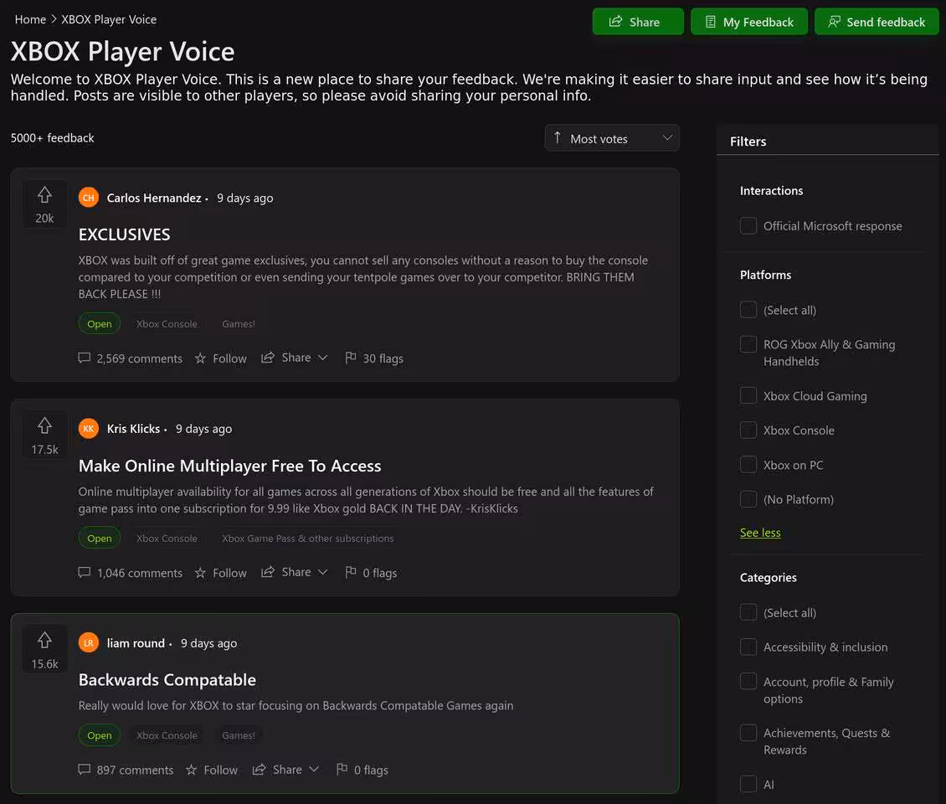This screenshot has width=946, height=804.
Task: Check Xbox Cloud Gaming filter
Action: 748,395
